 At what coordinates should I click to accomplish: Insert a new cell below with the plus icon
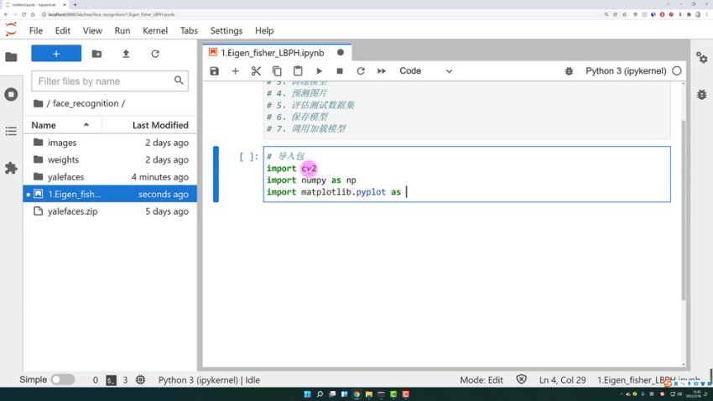coord(236,71)
